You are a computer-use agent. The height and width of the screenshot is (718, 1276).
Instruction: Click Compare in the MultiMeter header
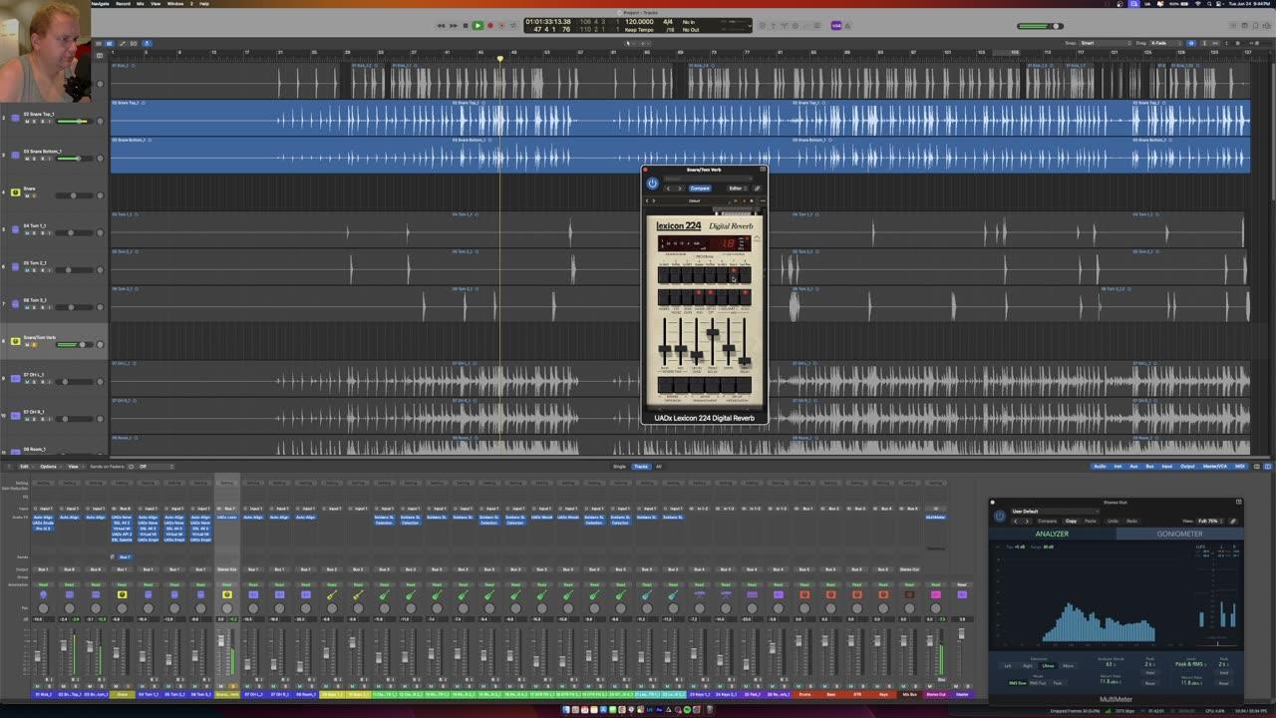pyautogui.click(x=1047, y=521)
